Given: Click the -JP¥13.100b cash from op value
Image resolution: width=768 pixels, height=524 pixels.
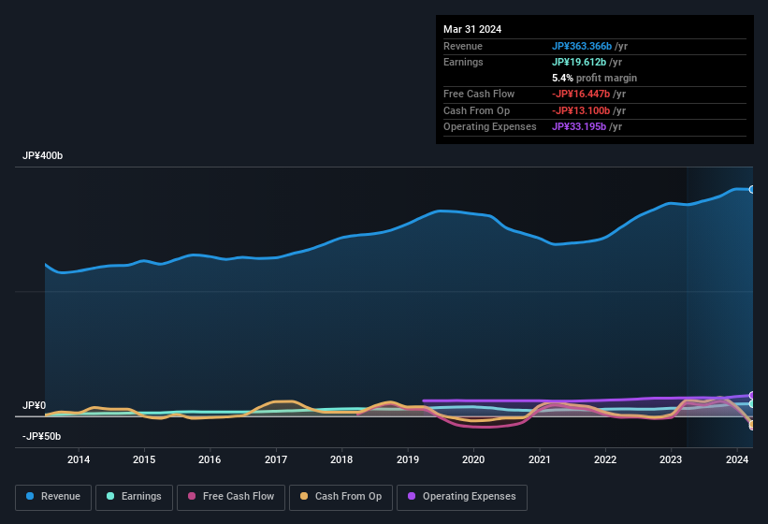Looking at the screenshot, I should [581, 110].
